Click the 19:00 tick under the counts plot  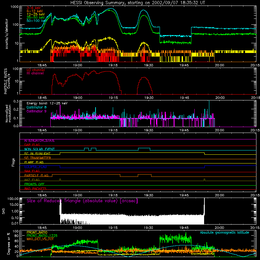(x=78, y=65)
